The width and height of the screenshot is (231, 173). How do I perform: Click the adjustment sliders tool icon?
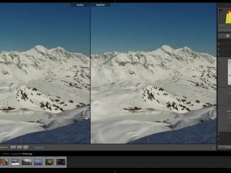coord(228,36)
